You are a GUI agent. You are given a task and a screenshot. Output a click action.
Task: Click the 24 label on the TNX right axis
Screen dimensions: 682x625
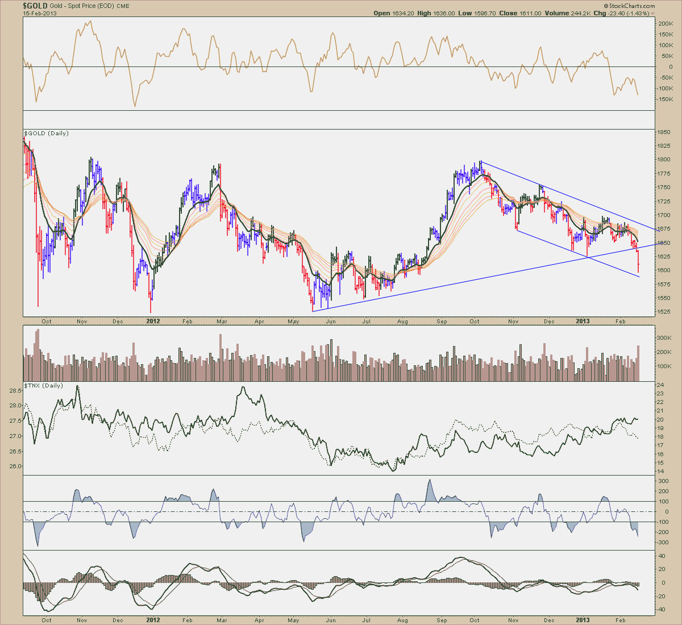coord(661,385)
